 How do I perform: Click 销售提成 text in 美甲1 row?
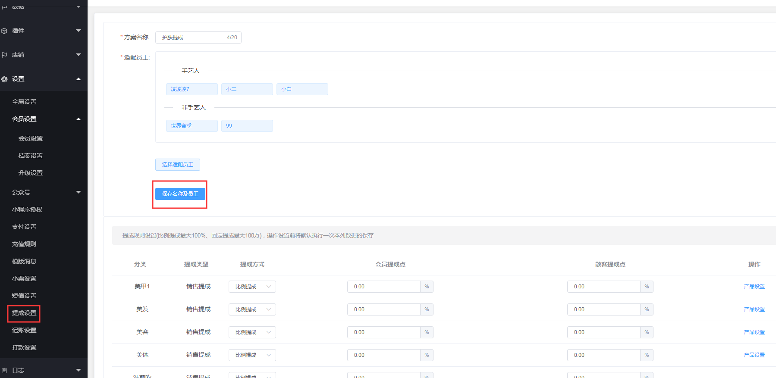point(198,287)
